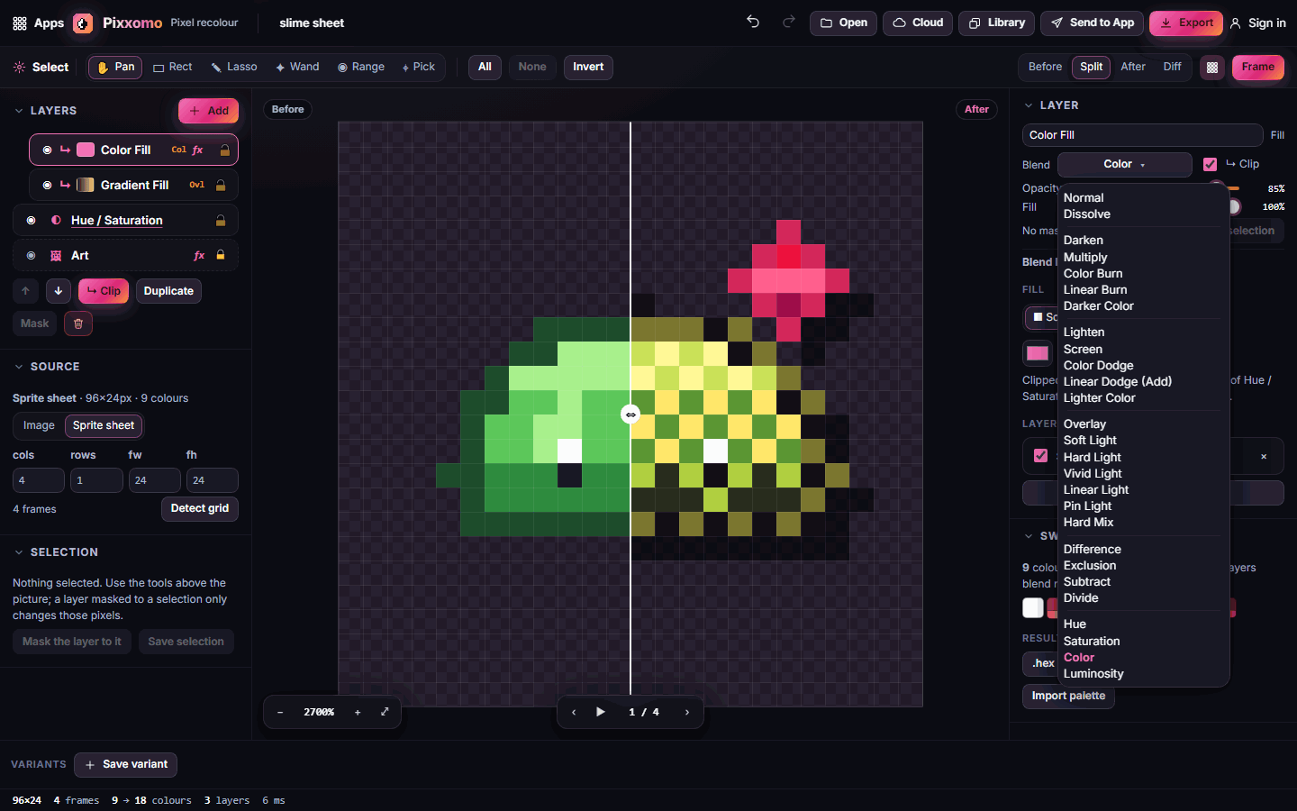
Task: Click the fx icon on Art layer
Action: pyautogui.click(x=199, y=256)
